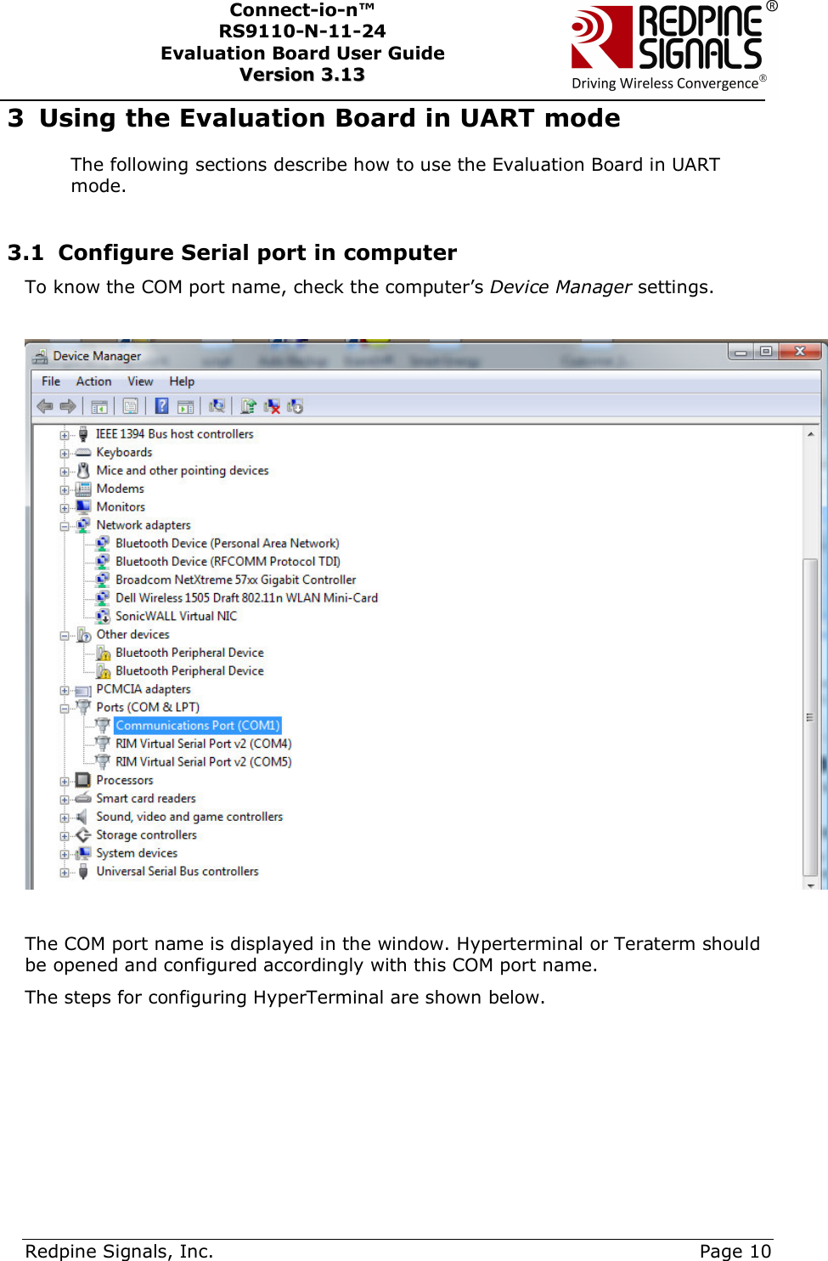The image size is (828, 1261).
Task: Expand the Universal Serial Bus controllers node
Action: pos(65,873)
